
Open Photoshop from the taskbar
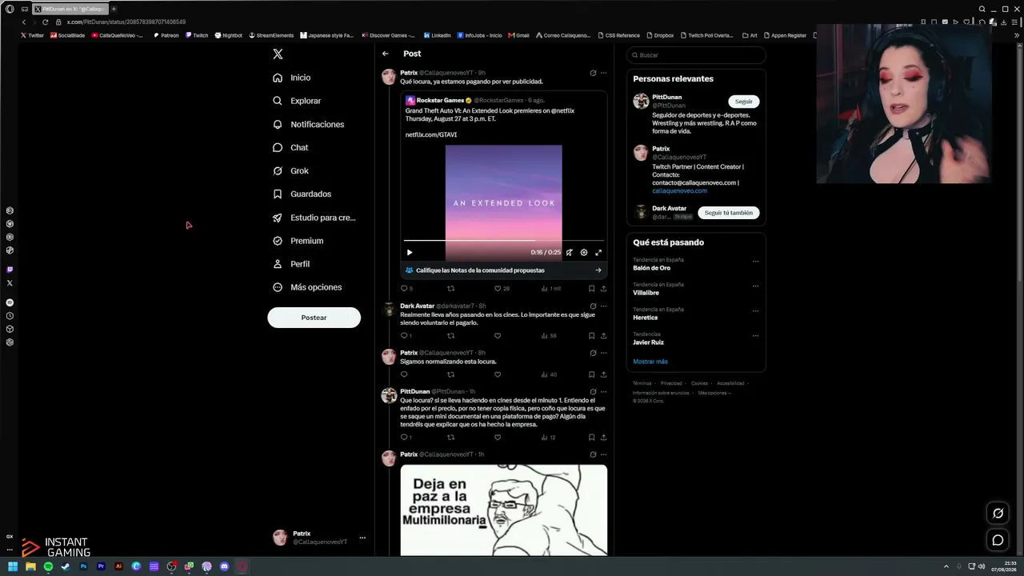(x=83, y=566)
